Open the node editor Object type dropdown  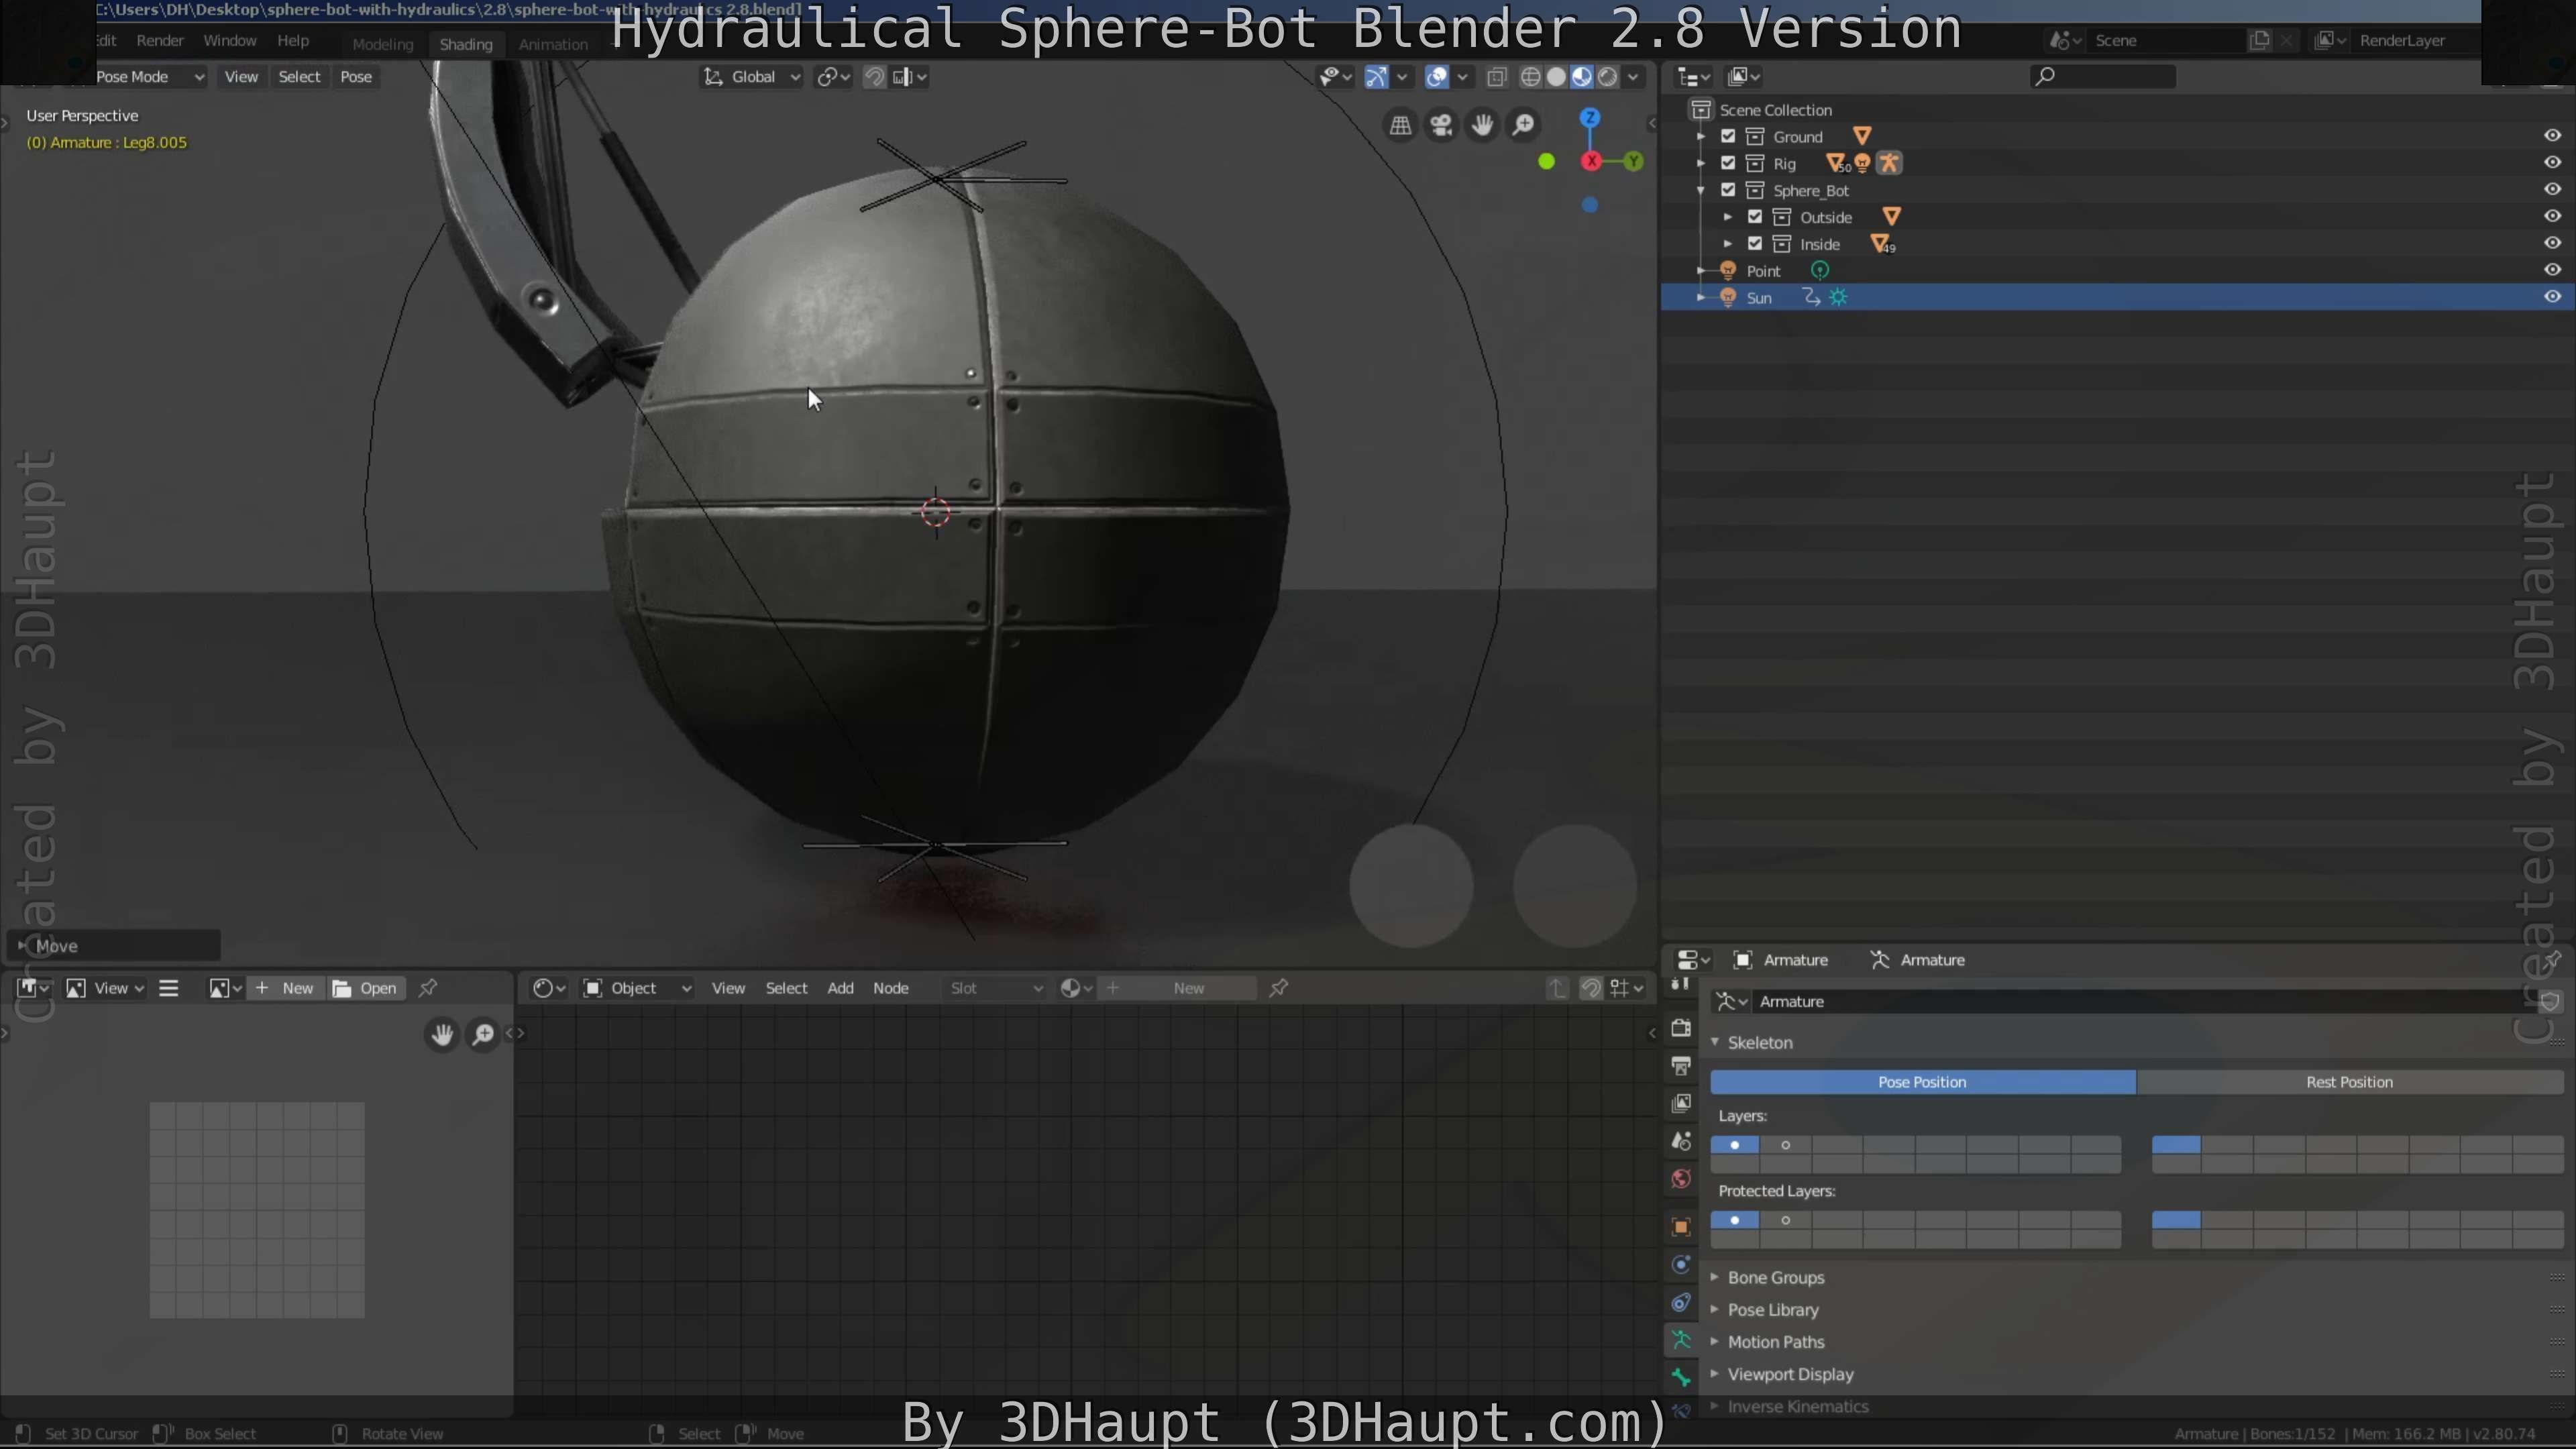point(638,988)
